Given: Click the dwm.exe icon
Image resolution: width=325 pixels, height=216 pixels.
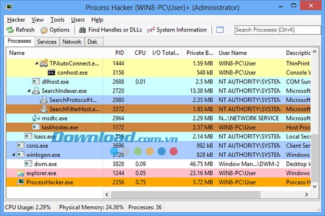Looking at the screenshot, I should [x=28, y=163].
